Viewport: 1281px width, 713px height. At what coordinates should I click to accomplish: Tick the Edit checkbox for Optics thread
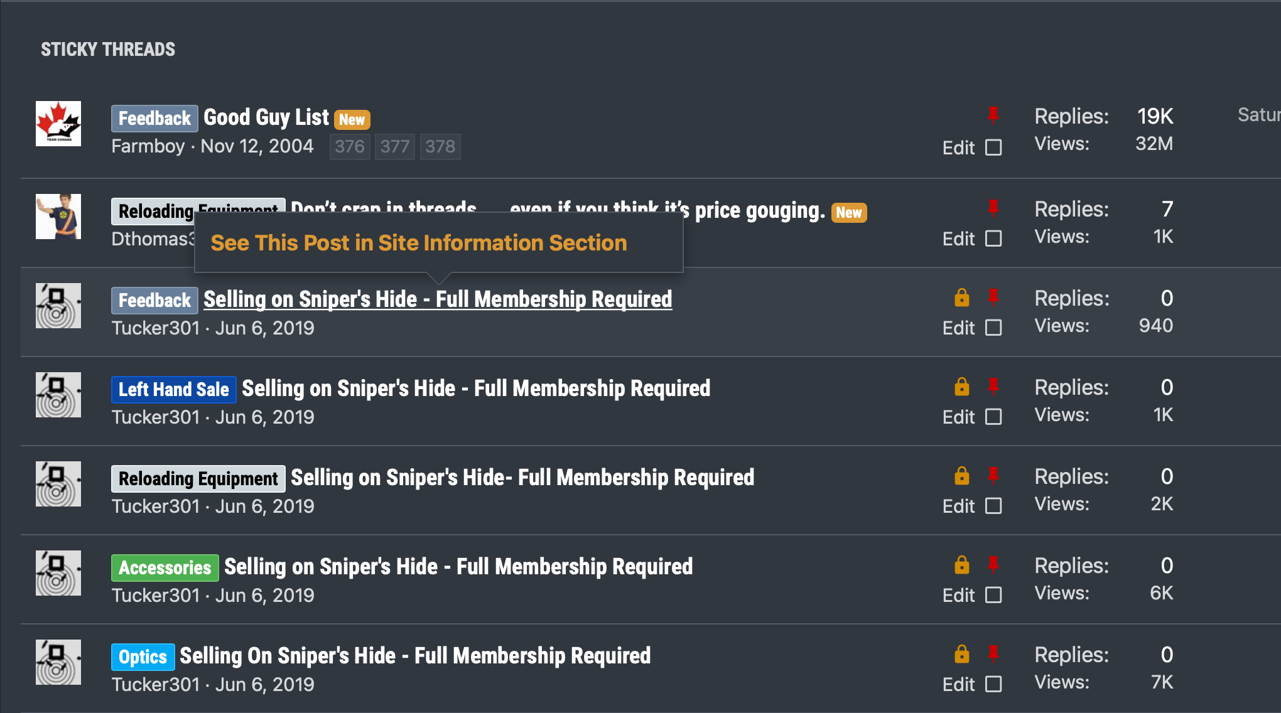993,684
